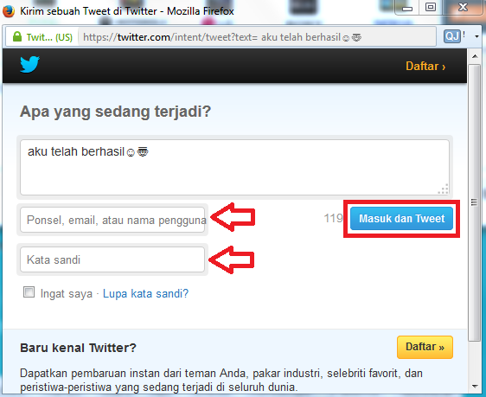486x397 pixels.
Task: Open the toolbar overflow dropdown arrow
Action: (x=476, y=36)
